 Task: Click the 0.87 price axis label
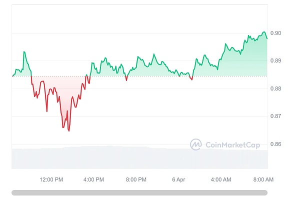[x=274, y=116]
